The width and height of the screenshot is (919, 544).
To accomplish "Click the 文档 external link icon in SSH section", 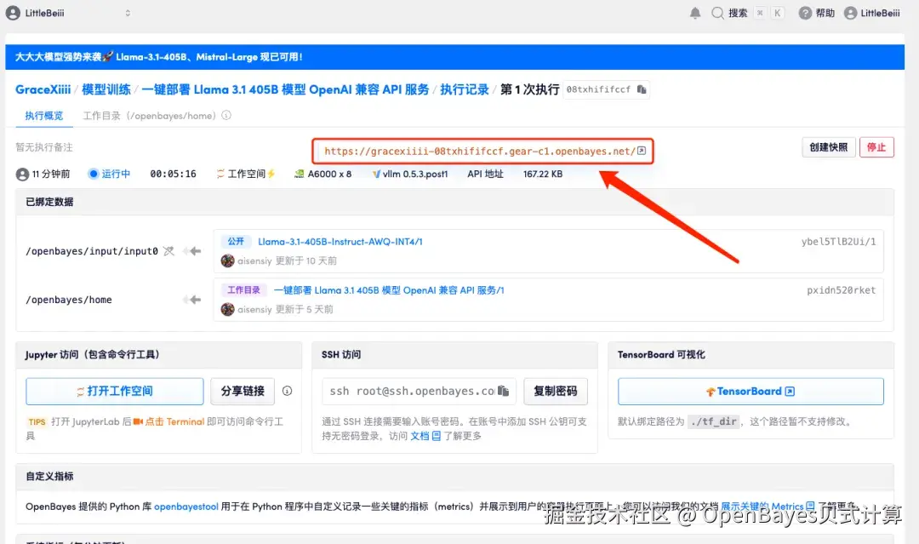I will tap(436, 436).
